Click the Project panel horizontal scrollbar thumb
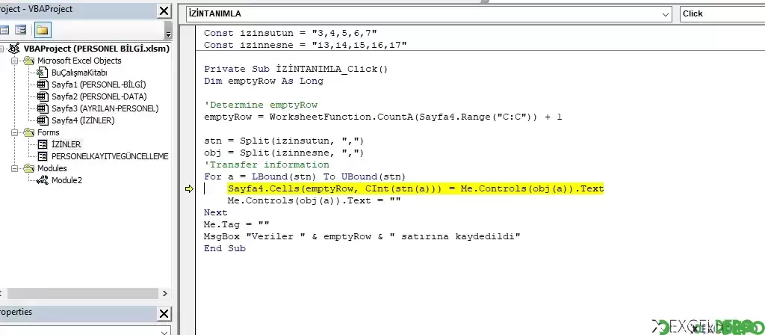This screenshot has width=765, height=335. (81, 293)
